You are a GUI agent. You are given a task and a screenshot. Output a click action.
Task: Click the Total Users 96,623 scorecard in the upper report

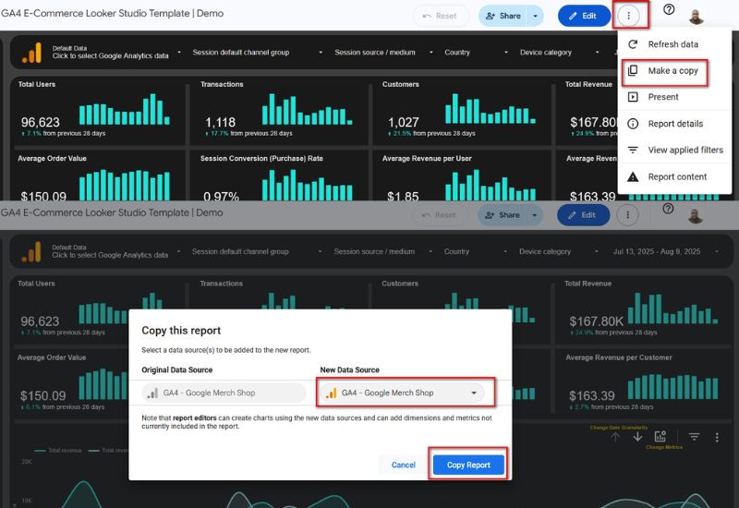pos(99,111)
